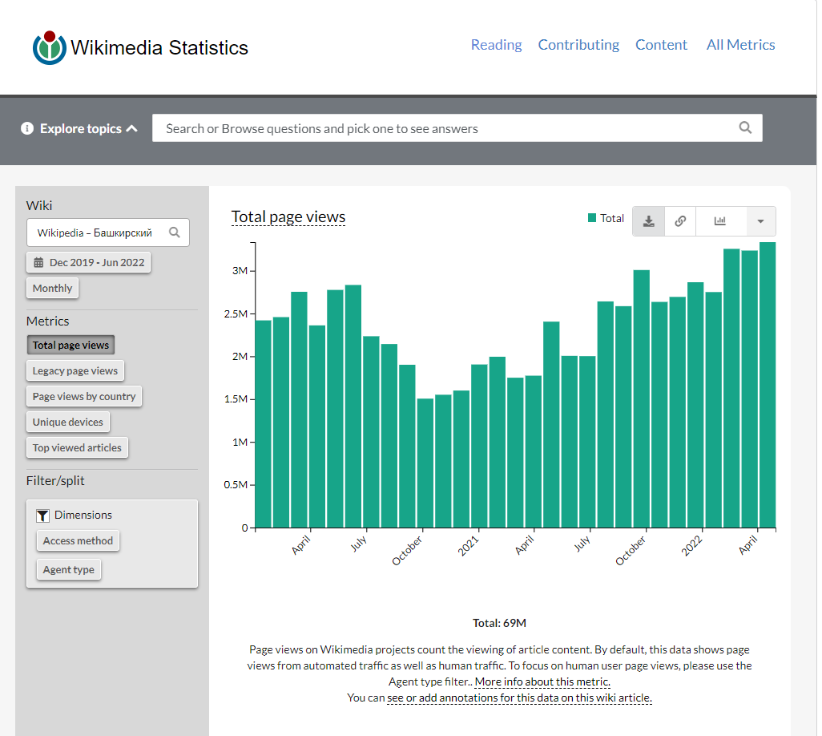Focus the Search or Browse questions field
Viewport: 822px width, 736px height.
click(457, 128)
